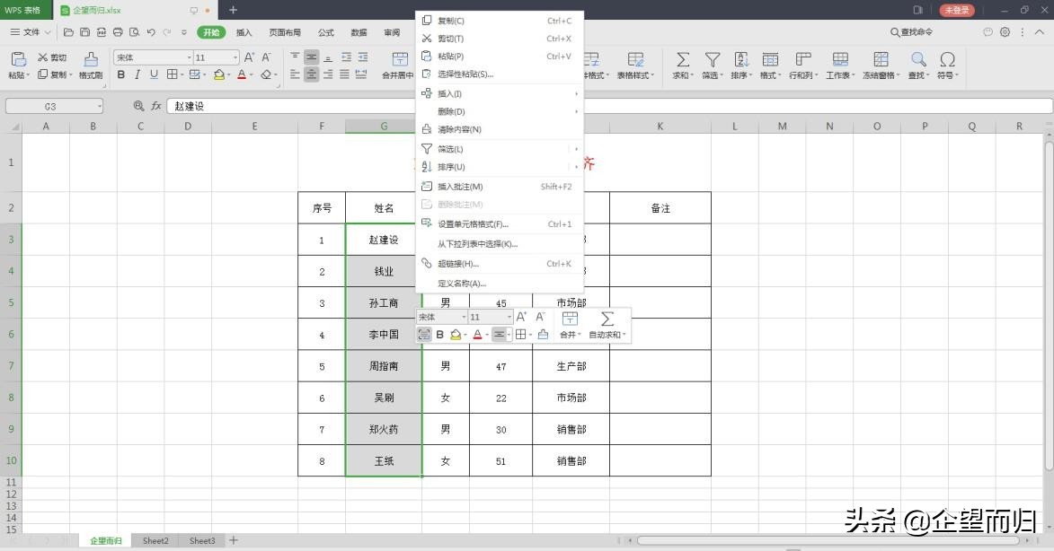This screenshot has width=1054, height=551.
Task: Switch to the Insert (插入) ribbon tab
Action: click(x=244, y=32)
